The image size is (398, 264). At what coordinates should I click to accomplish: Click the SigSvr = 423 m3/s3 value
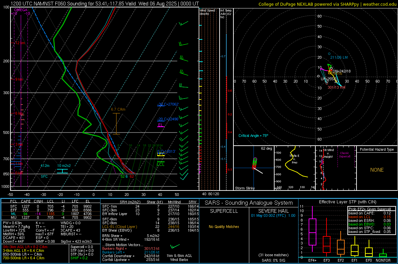(76, 241)
